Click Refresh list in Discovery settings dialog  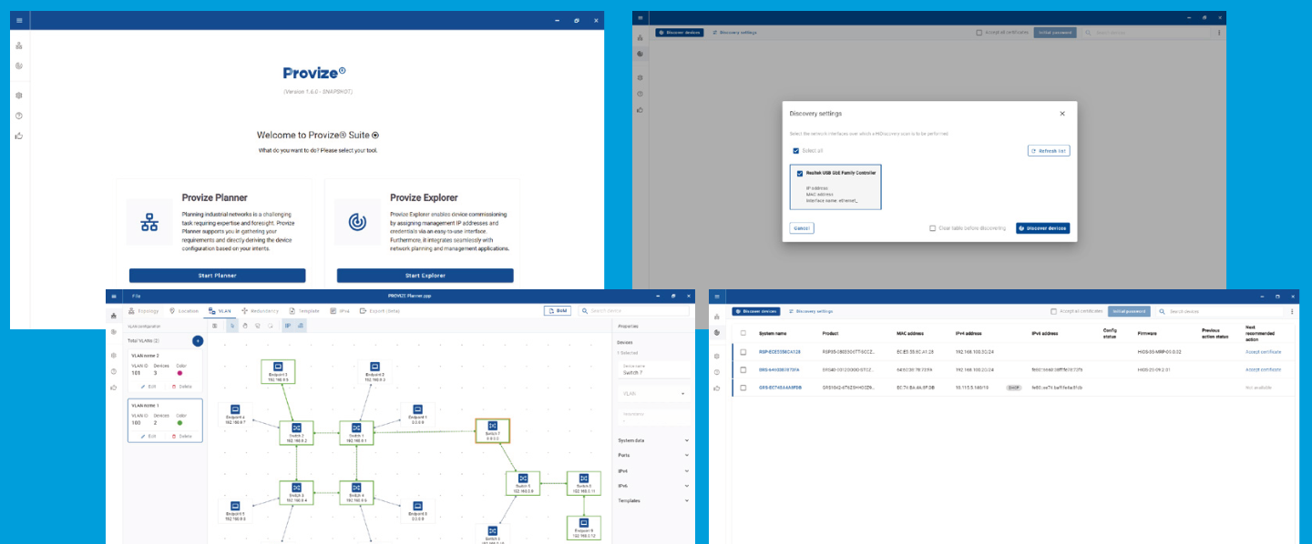(1049, 151)
